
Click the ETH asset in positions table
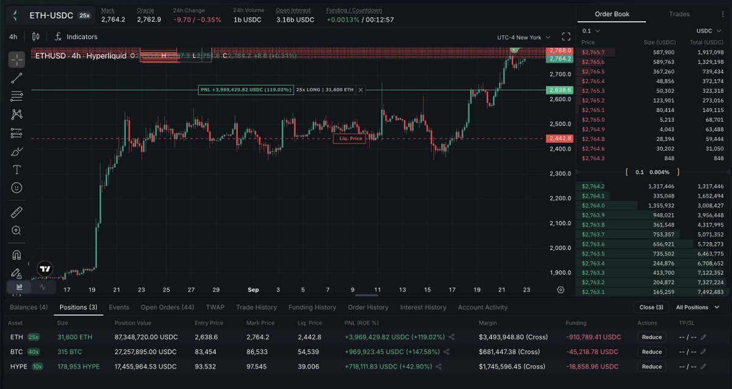(16, 337)
